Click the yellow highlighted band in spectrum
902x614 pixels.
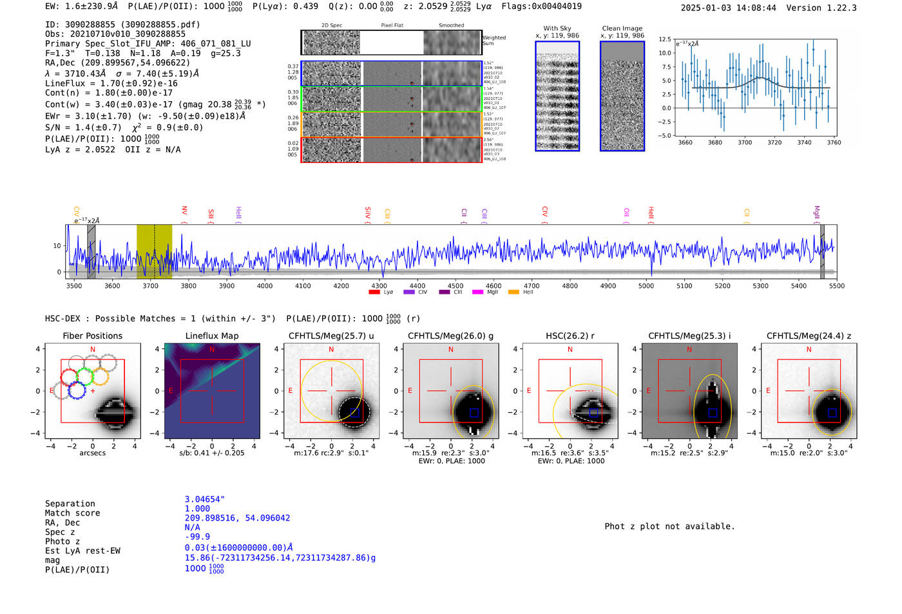(x=154, y=251)
